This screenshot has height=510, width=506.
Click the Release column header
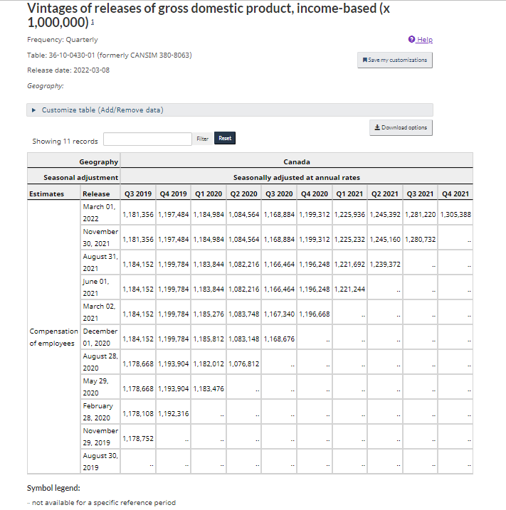point(96,193)
